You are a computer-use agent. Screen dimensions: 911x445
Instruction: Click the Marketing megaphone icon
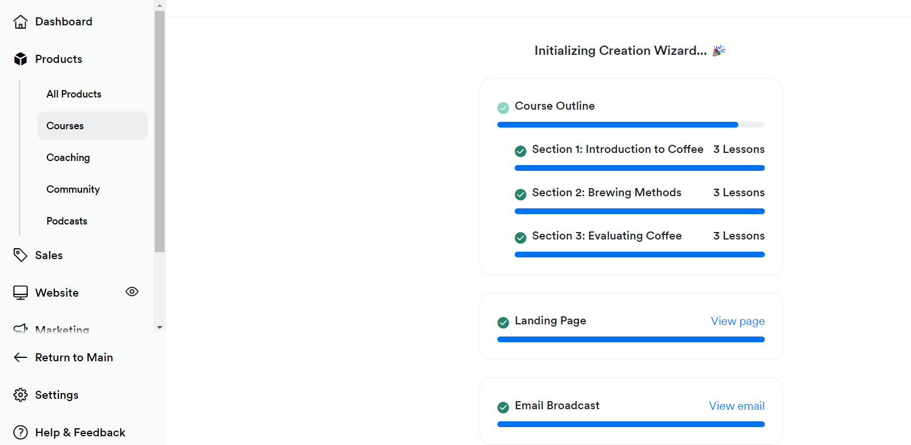pyautogui.click(x=20, y=329)
